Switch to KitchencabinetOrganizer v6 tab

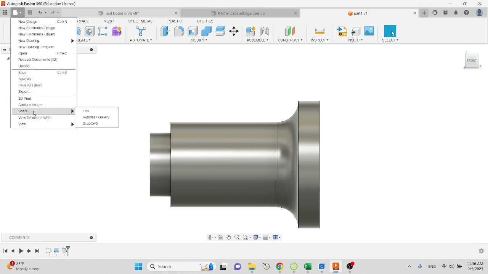click(x=240, y=13)
